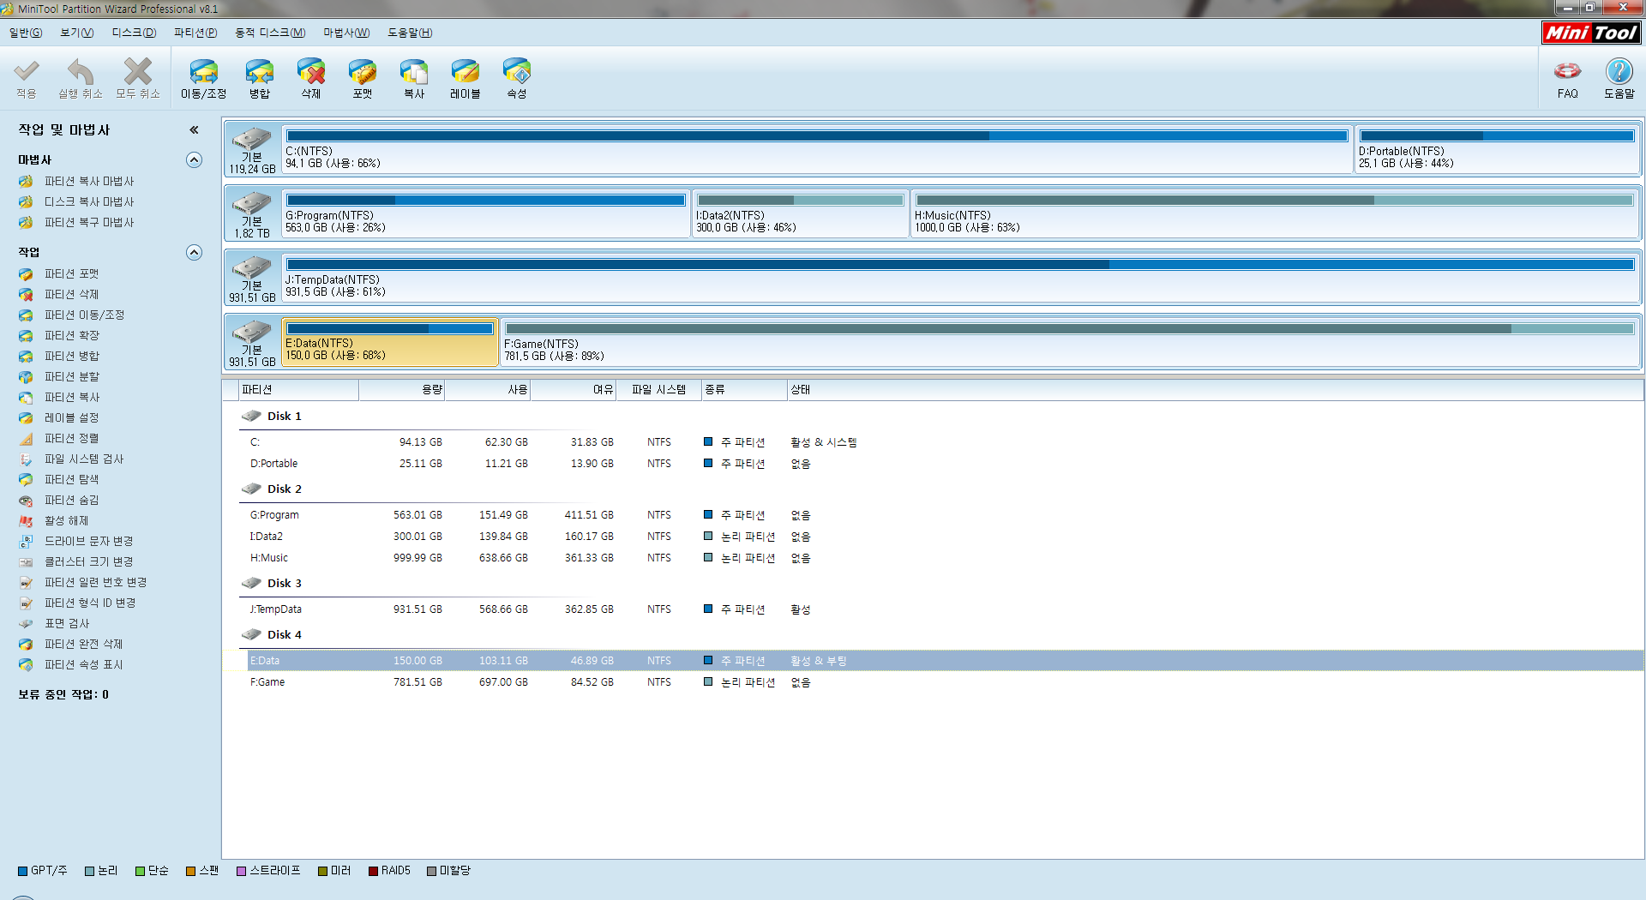The height and width of the screenshot is (900, 1646).
Task: Click the RAID5 legend color box
Action: pos(373,871)
